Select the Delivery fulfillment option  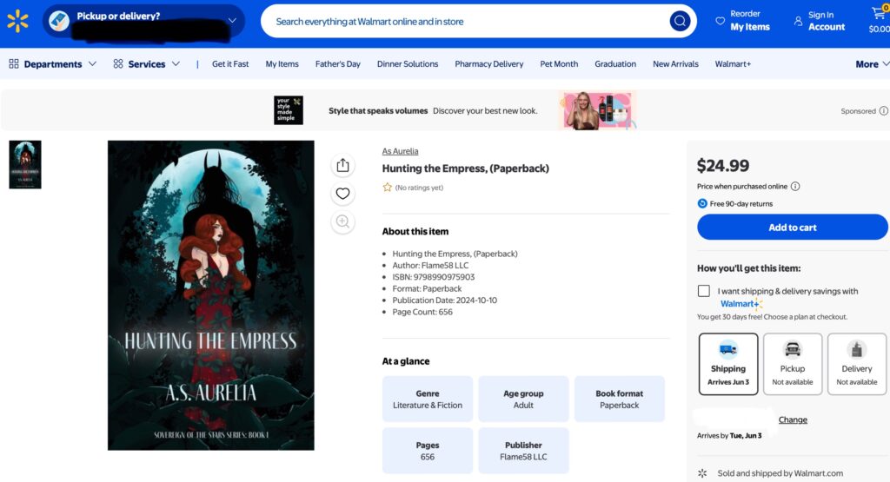tap(856, 364)
